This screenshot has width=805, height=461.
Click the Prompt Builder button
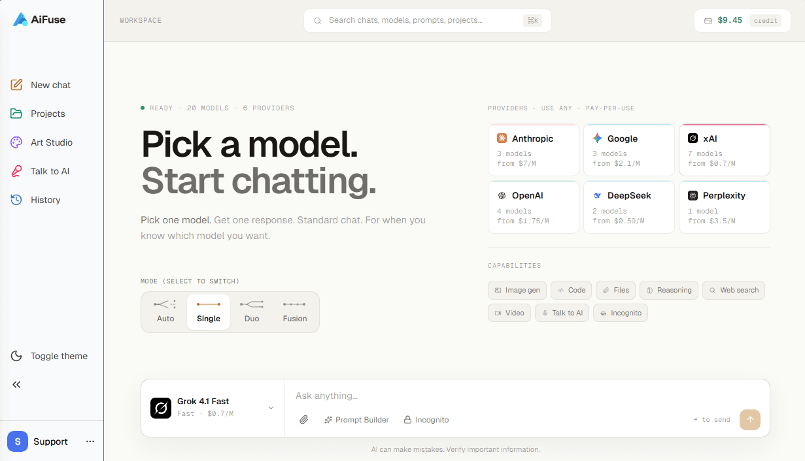coord(356,420)
